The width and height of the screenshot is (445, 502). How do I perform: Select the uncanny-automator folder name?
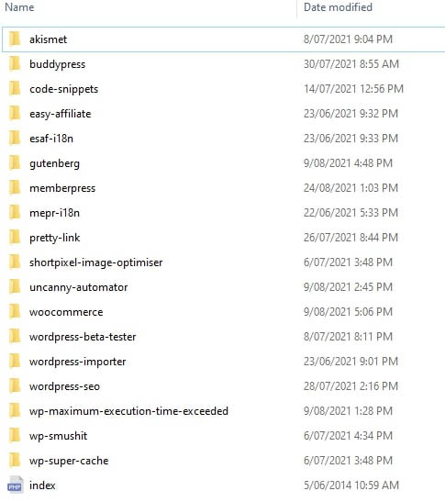coord(78,287)
